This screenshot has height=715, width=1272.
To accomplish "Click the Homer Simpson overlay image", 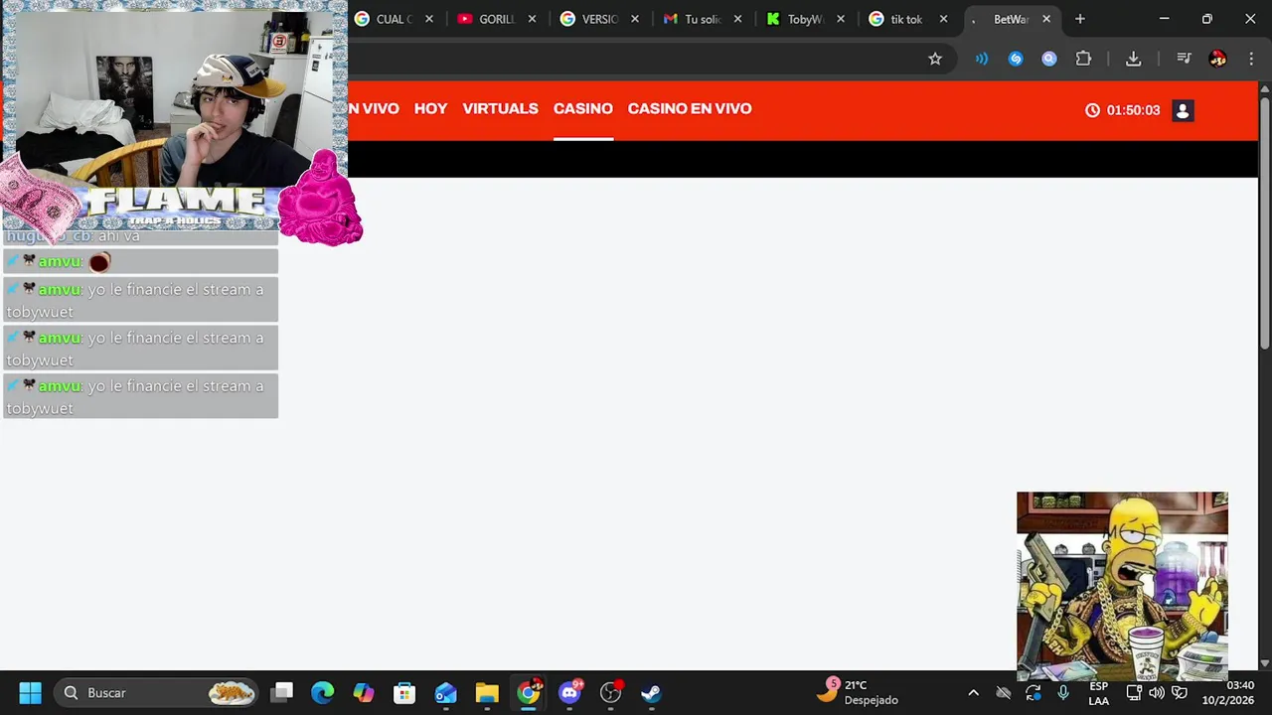I will click(x=1122, y=586).
